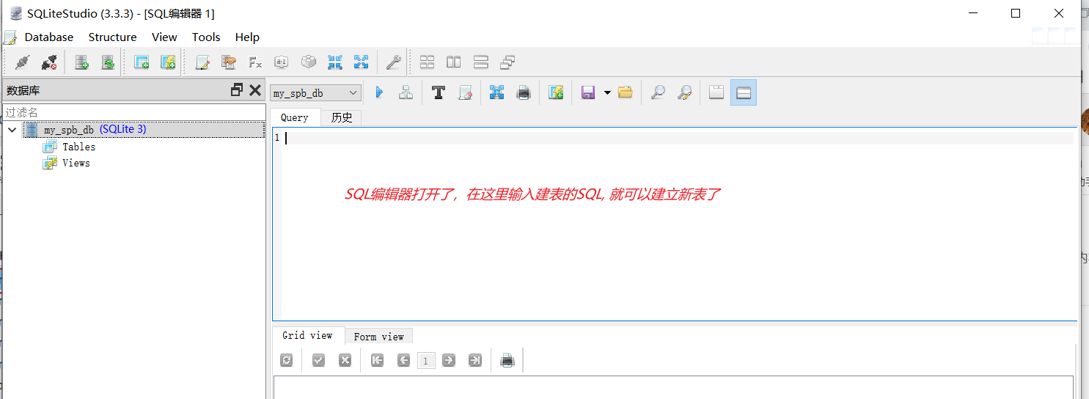This screenshot has width=1089, height=399.
Task: Open the SQL function editor Fx icon
Action: tap(255, 62)
